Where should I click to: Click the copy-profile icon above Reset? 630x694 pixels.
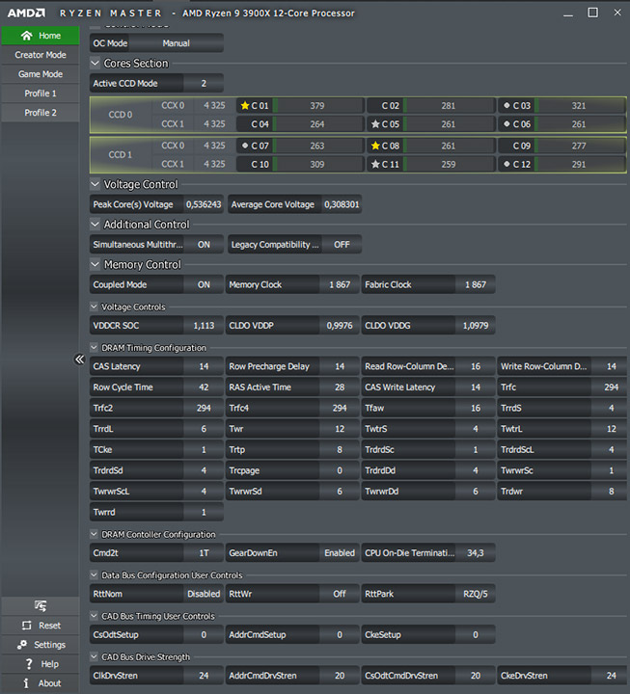(x=41, y=605)
